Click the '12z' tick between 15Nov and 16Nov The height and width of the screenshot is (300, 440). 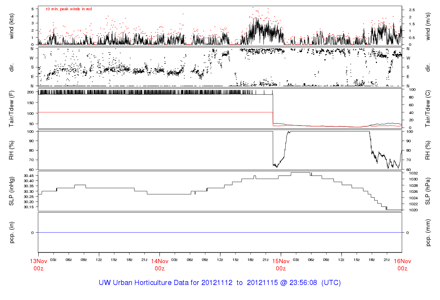coord(341,260)
